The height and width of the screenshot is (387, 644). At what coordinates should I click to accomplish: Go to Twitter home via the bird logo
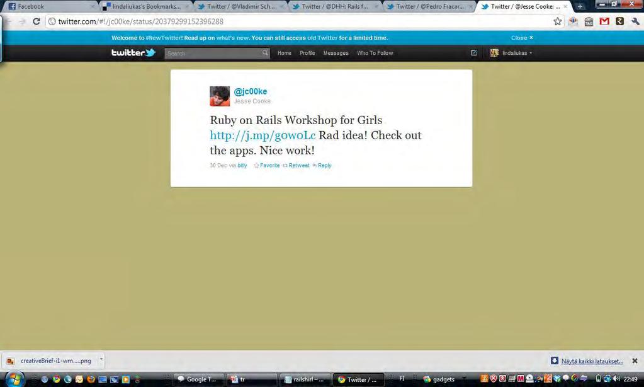pos(133,53)
